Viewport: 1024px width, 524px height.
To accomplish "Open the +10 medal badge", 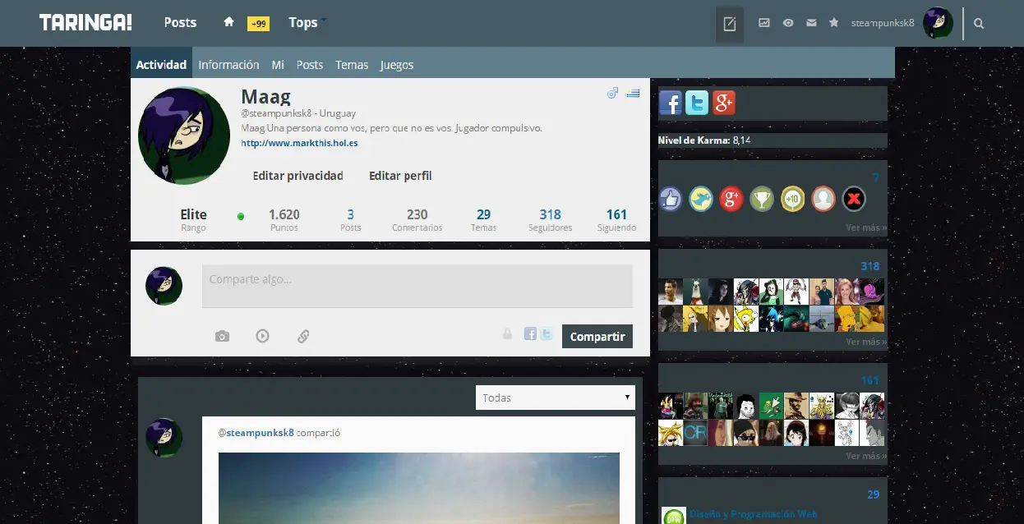I will 793,199.
